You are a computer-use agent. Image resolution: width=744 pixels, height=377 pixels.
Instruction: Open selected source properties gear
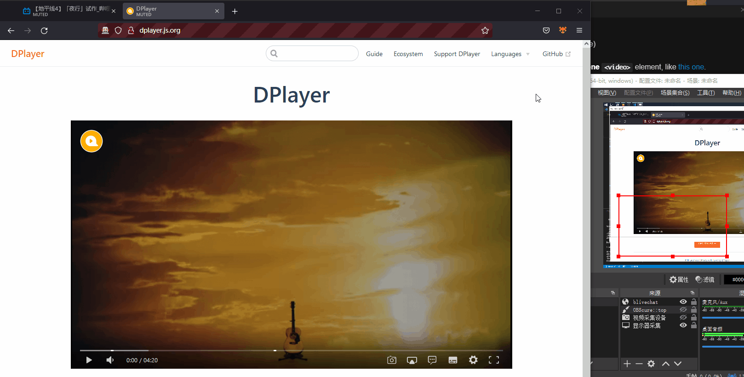[651, 364]
